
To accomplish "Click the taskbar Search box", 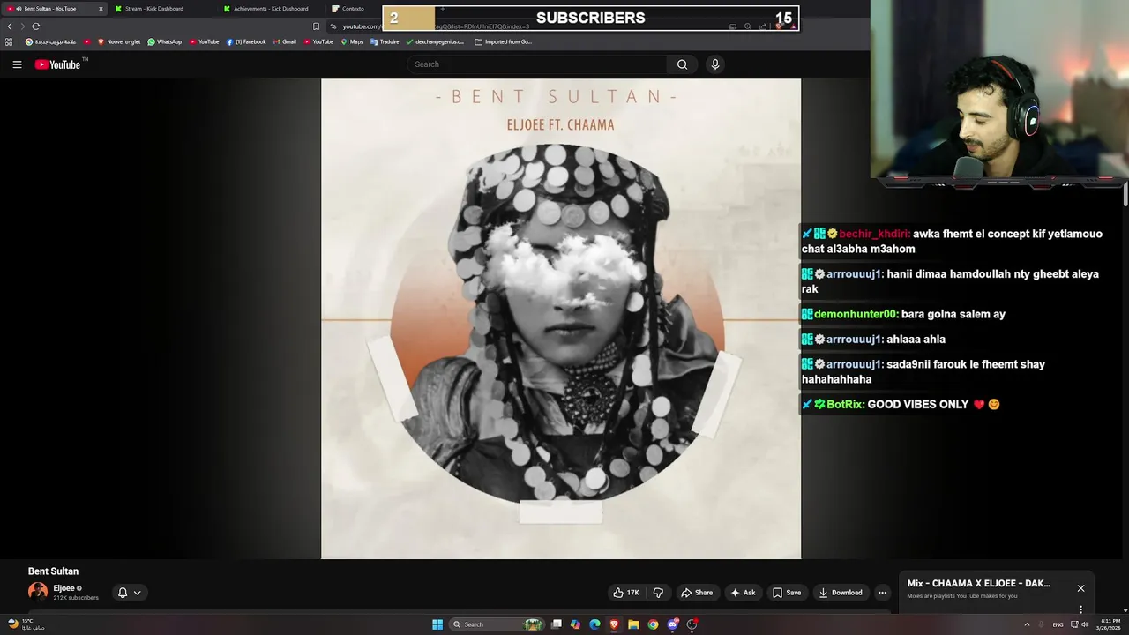I will (x=495, y=624).
